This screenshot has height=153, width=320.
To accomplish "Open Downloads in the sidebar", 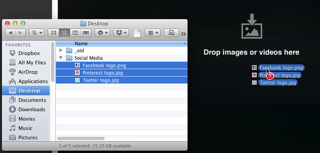I will [26, 109].
